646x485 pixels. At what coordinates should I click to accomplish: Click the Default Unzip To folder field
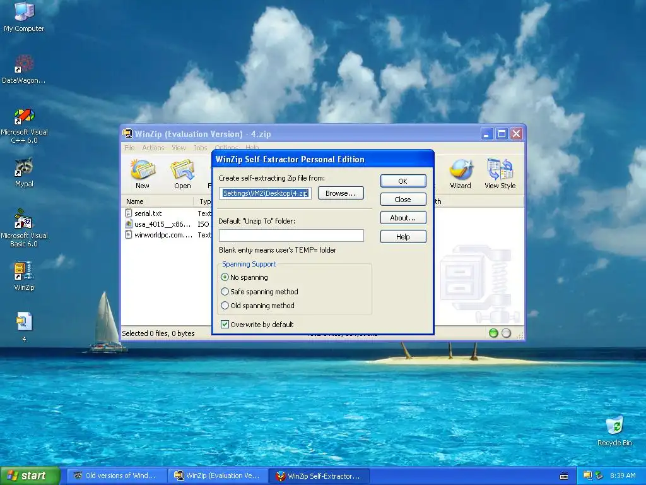(291, 236)
